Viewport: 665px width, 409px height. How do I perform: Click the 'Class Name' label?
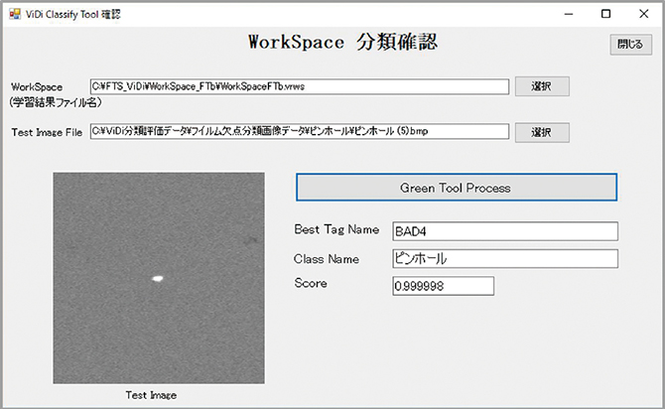coord(327,259)
